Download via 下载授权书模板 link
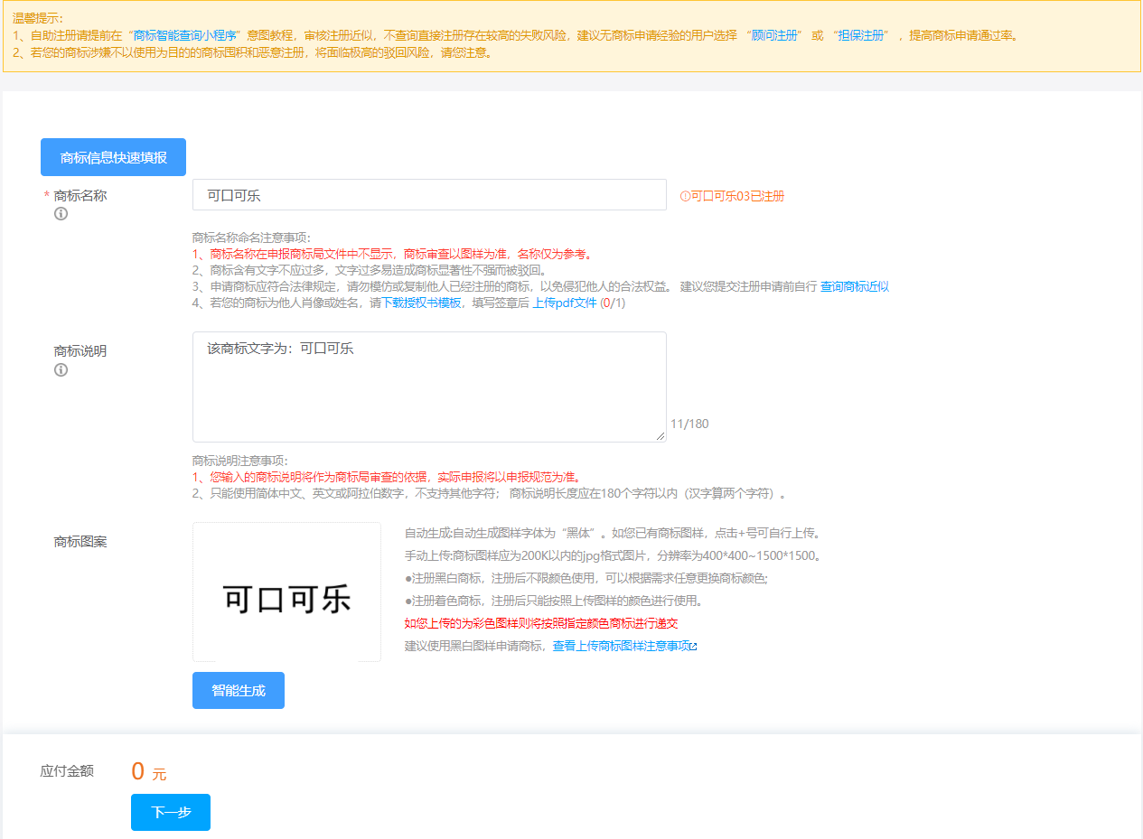 pos(421,303)
